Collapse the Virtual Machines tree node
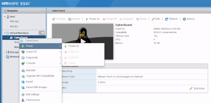 (x=5, y=33)
